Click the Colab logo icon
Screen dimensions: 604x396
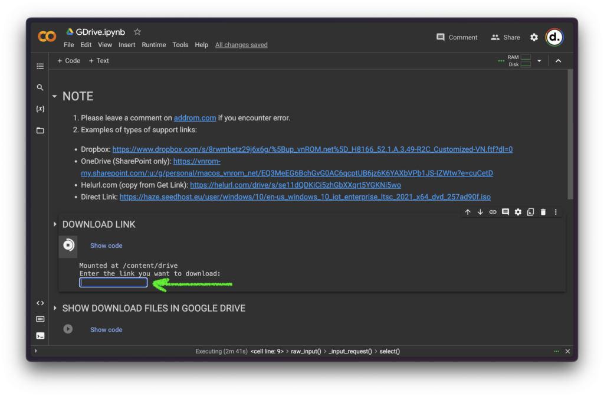click(47, 37)
